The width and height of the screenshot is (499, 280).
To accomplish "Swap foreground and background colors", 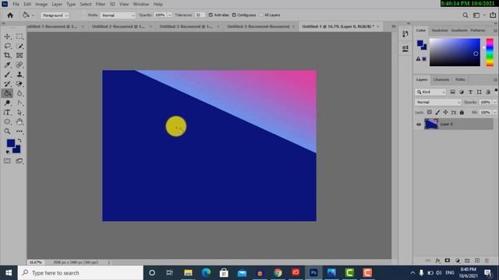I will tap(19, 140).
